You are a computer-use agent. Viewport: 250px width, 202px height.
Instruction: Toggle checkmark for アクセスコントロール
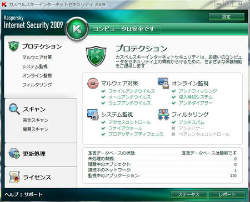click(103, 122)
